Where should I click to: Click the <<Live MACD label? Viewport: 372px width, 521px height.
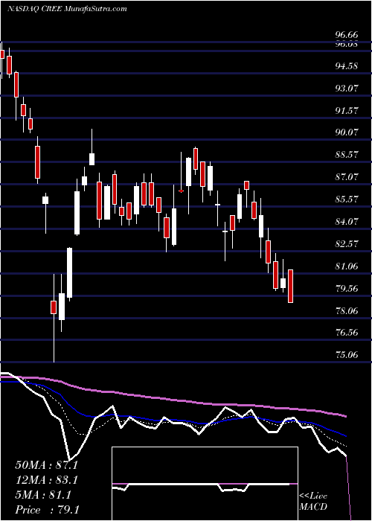click(313, 502)
